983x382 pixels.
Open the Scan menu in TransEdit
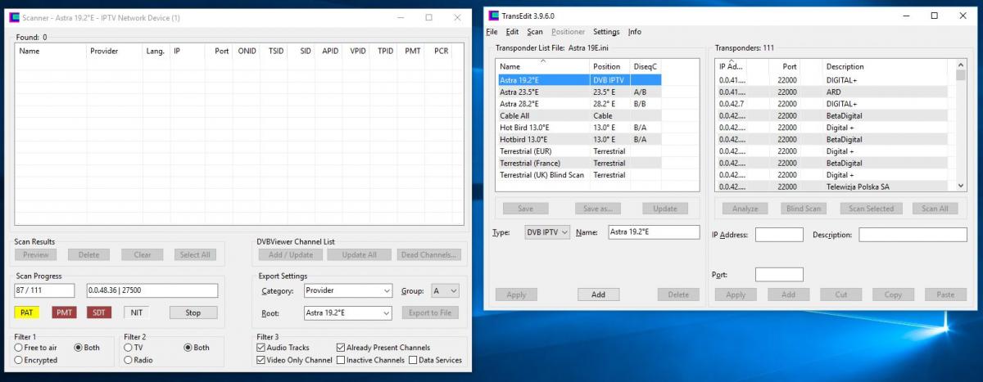[535, 32]
